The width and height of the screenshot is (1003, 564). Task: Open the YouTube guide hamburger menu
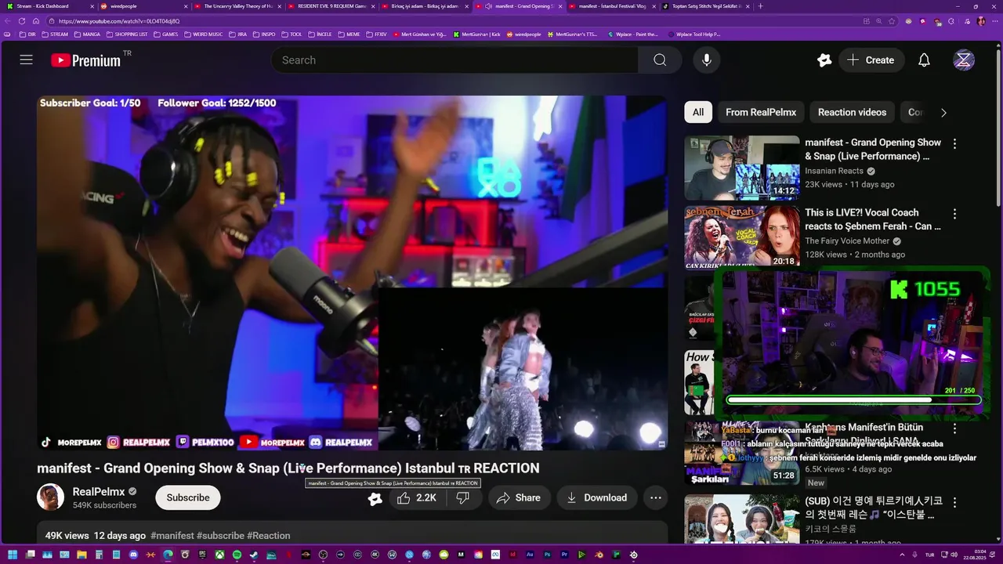pyautogui.click(x=26, y=60)
